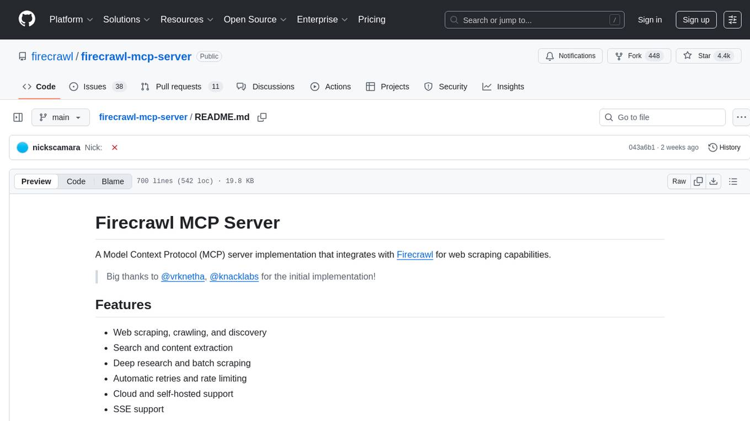Click the Sign in link

(x=650, y=20)
